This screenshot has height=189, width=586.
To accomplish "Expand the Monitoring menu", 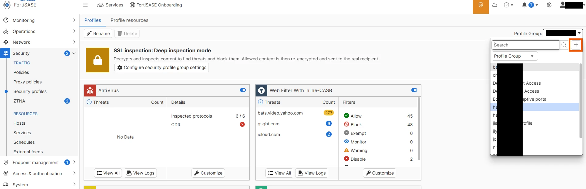I will (x=39, y=20).
